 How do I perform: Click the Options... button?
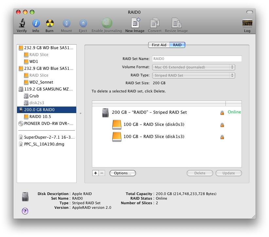click(x=122, y=173)
